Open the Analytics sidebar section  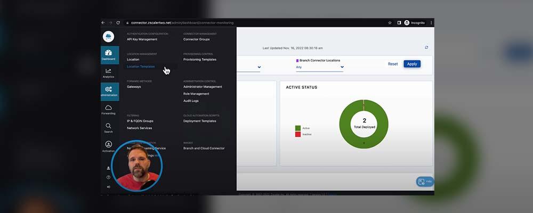point(108,73)
